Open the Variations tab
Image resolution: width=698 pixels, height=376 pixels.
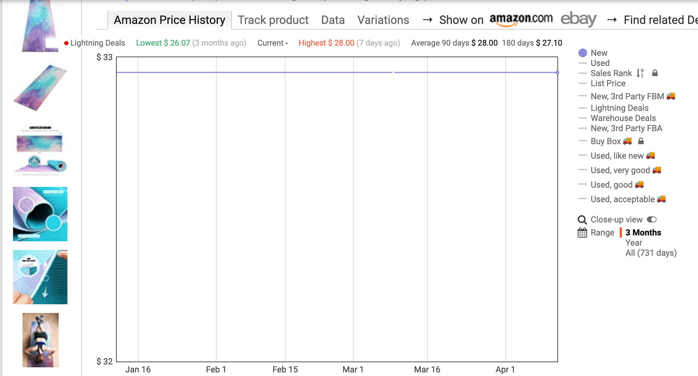click(x=383, y=20)
